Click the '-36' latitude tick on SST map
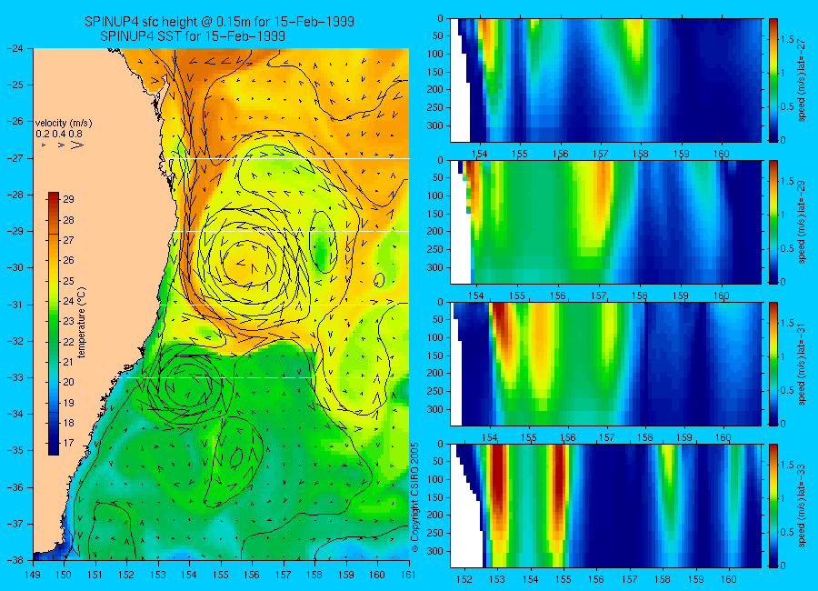This screenshot has height=591, width=818. [x=15, y=487]
